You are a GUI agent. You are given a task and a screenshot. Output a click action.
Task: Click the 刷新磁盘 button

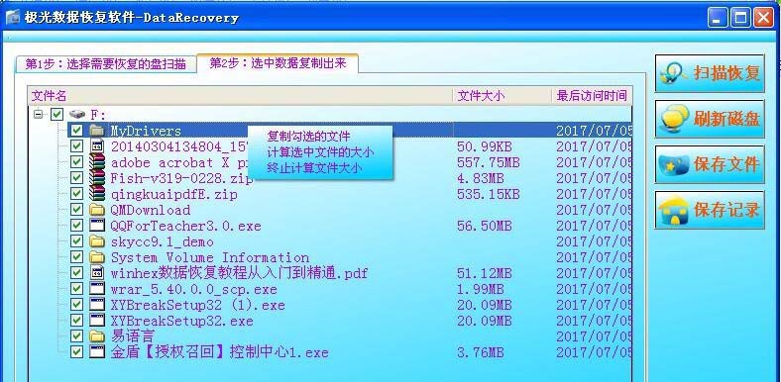point(710,119)
